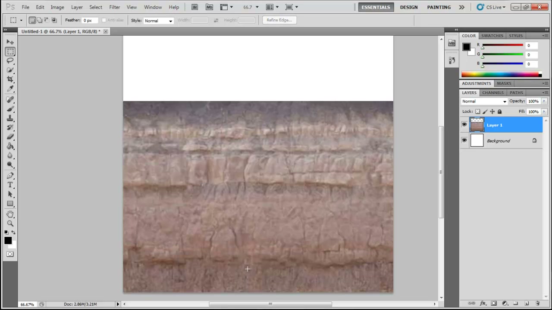The width and height of the screenshot is (552, 310).
Task: Select the Quick Selection tool
Action: [10, 70]
